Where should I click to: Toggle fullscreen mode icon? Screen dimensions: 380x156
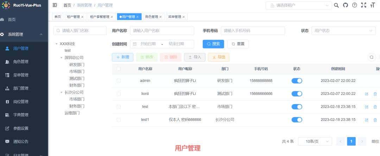click(363, 5)
